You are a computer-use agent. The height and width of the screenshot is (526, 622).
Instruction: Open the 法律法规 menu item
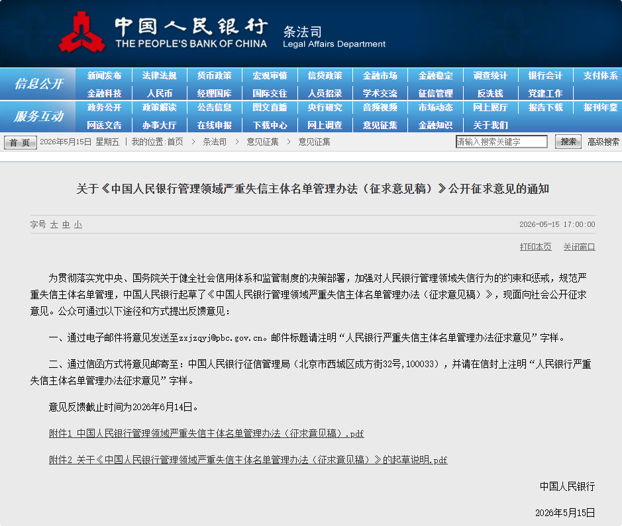tap(160, 75)
